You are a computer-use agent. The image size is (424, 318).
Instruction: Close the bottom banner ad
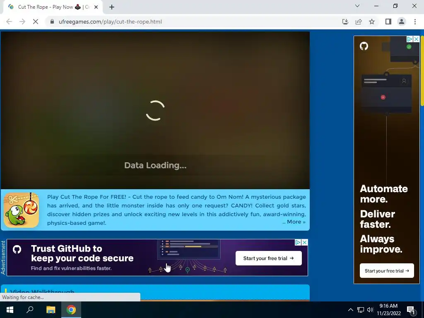[304, 242]
